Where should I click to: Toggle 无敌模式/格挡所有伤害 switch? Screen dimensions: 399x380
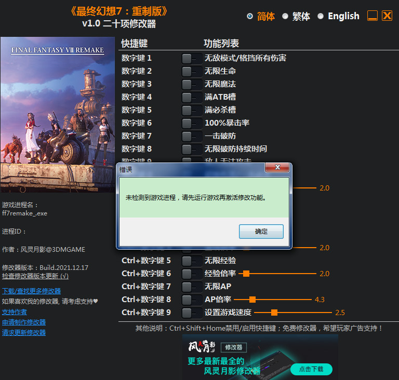(192, 59)
